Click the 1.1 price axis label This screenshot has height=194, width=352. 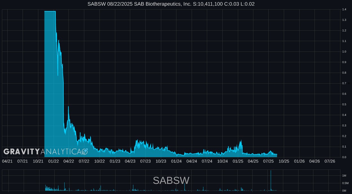click(x=344, y=41)
